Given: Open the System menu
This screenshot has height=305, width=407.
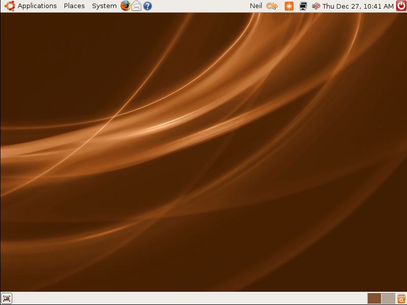Looking at the screenshot, I should tap(104, 6).
